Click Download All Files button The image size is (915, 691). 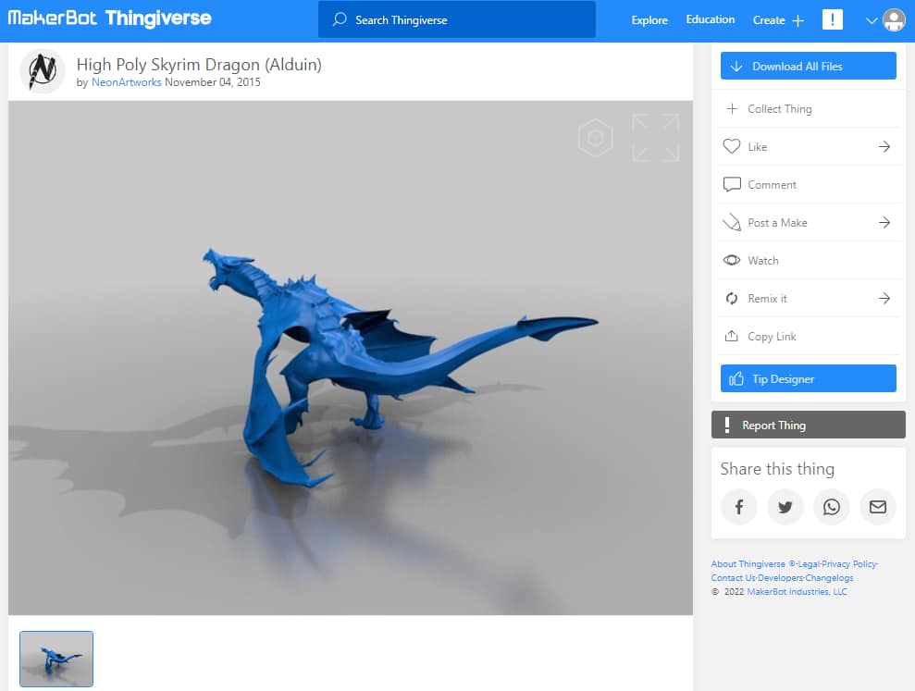point(809,66)
